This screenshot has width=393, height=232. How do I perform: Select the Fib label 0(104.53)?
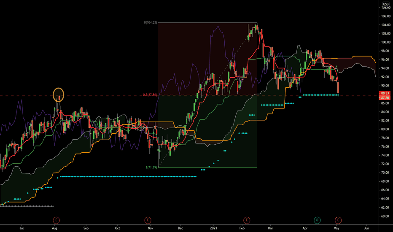151,23
